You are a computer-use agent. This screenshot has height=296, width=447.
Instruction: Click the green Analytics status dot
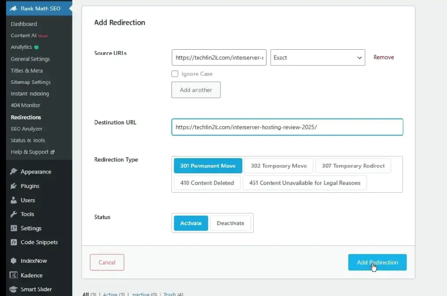point(36,47)
